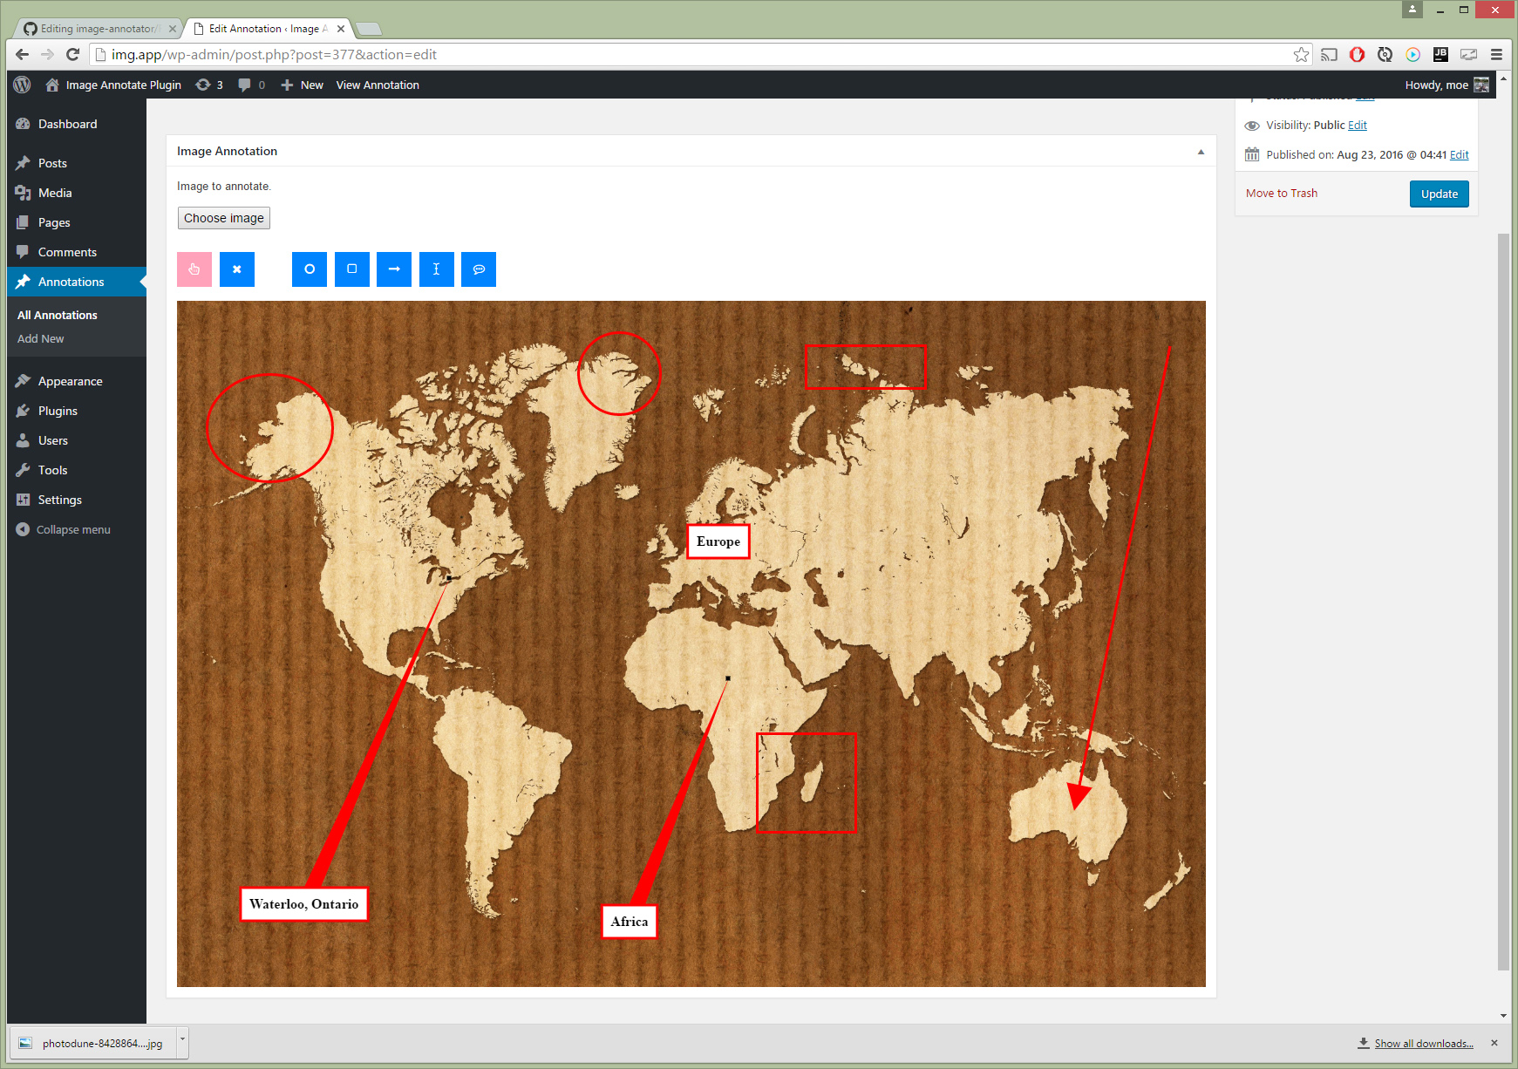Click Move to Trash link
1518x1069 pixels.
[1282, 194]
